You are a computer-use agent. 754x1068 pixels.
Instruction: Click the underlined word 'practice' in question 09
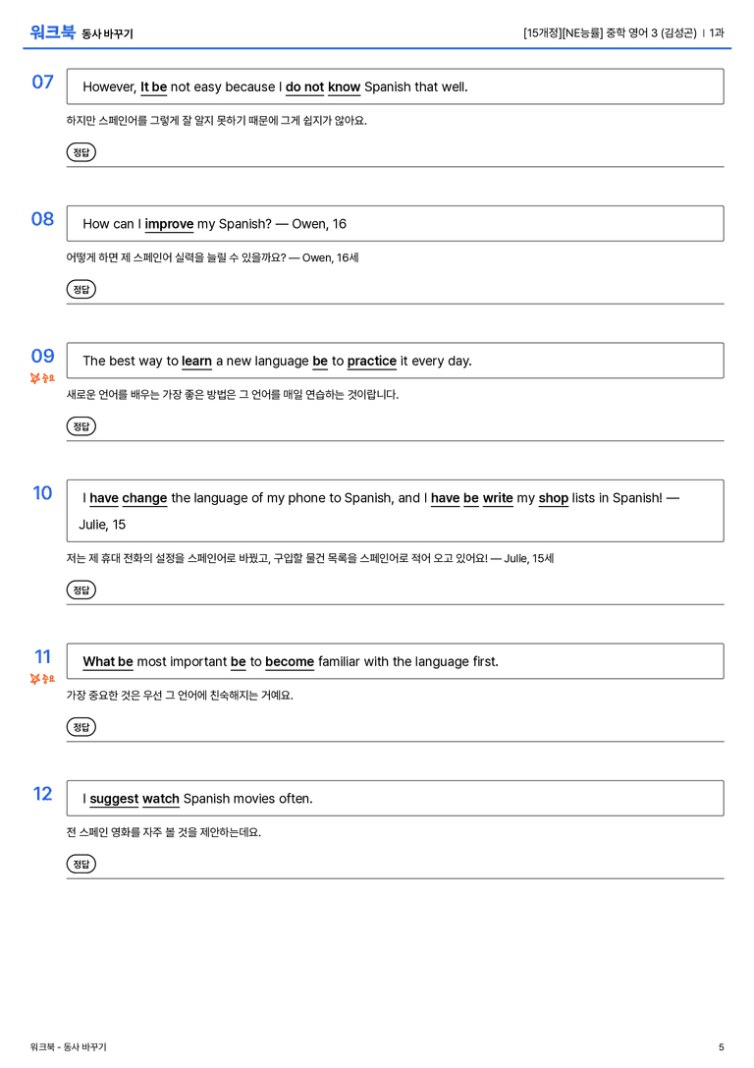coord(371,361)
